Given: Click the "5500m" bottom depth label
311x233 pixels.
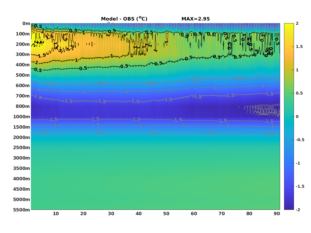Looking at the screenshot, I should pos(22,210).
